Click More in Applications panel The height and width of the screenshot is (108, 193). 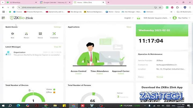[129, 27]
